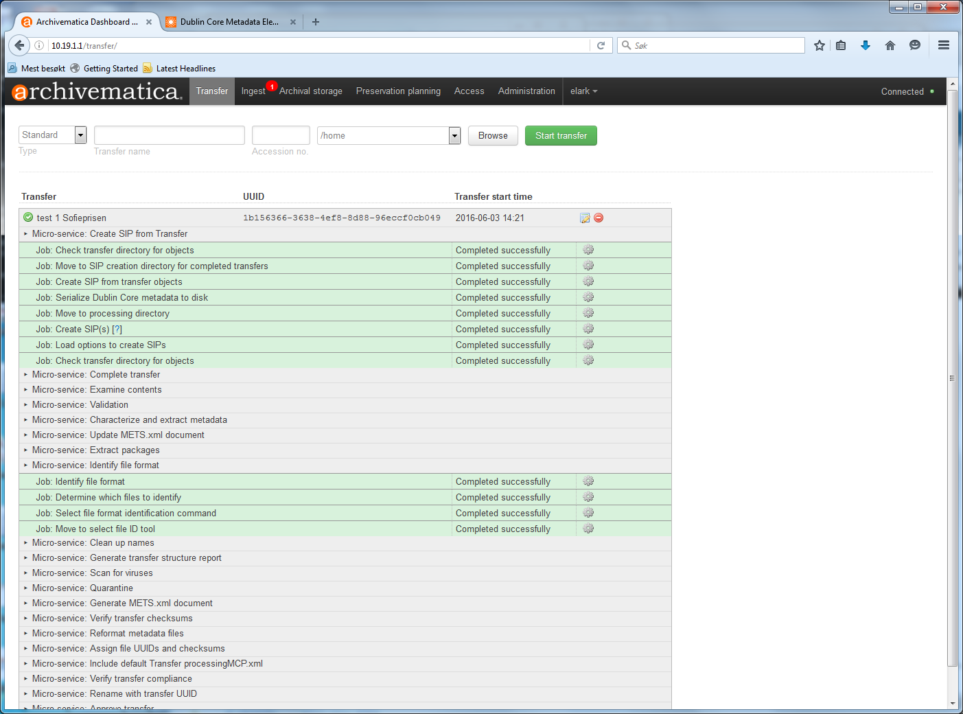Open the Archival storage tab

tap(311, 91)
